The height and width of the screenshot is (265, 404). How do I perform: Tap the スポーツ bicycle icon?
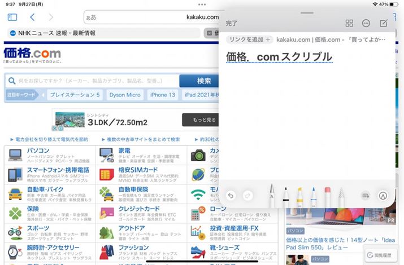[15, 232]
